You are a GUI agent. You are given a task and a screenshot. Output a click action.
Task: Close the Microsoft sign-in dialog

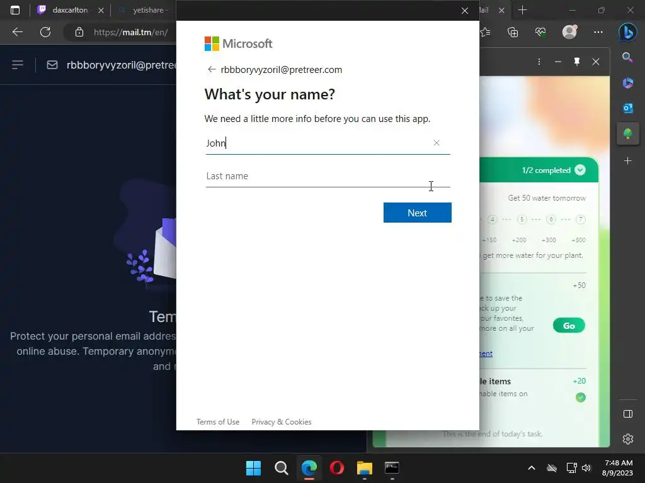(x=464, y=11)
